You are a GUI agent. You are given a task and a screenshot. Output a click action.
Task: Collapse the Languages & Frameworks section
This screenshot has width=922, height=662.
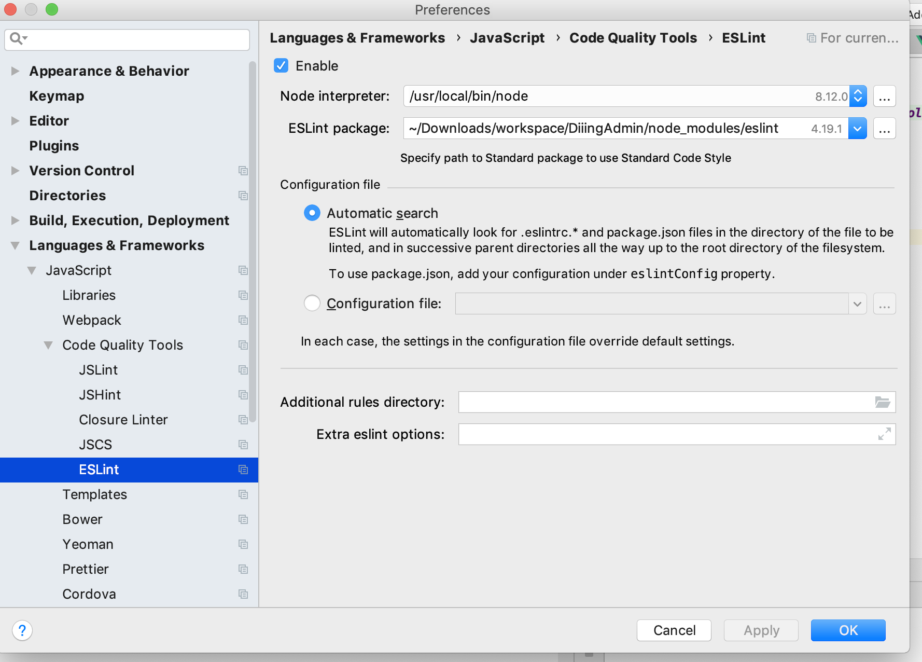pos(16,245)
